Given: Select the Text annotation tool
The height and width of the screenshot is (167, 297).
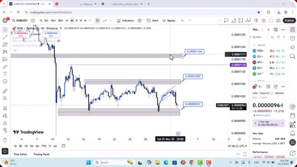Looking at the screenshot, I should (x=5, y=74).
